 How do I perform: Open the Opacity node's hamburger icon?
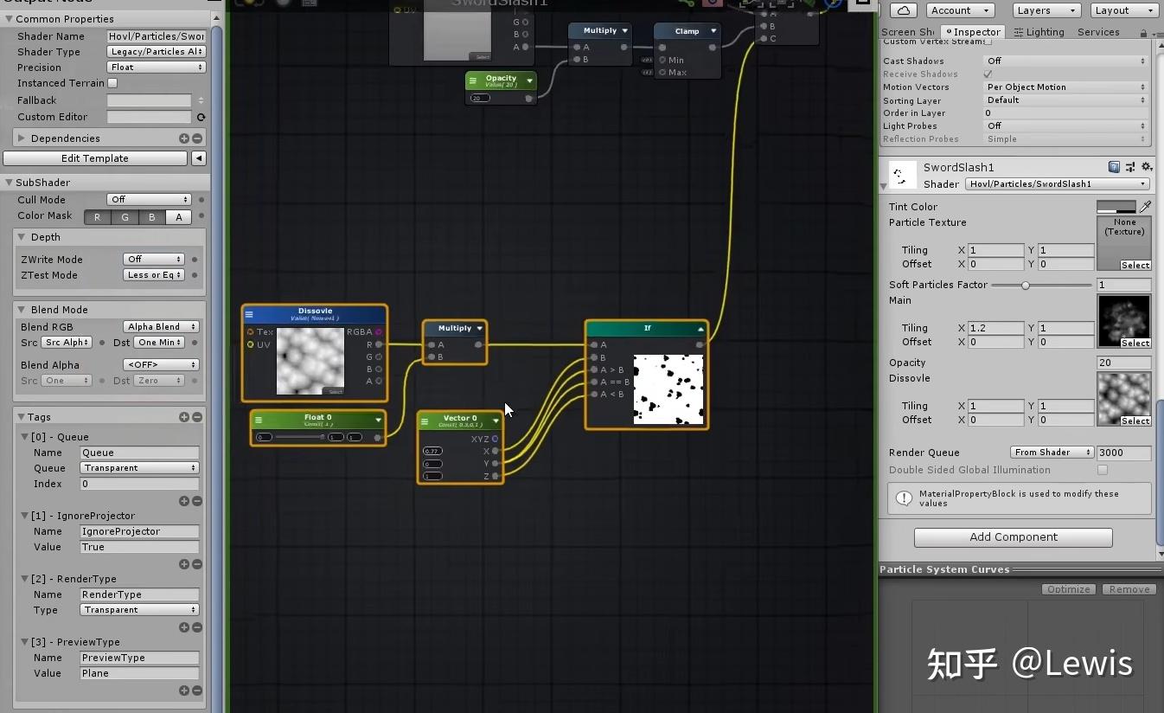pos(472,81)
